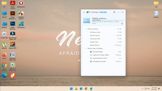The height and width of the screenshot is (91, 162).
Task: Open the red lightning bolt desktop shortcut
Action: point(21,4)
